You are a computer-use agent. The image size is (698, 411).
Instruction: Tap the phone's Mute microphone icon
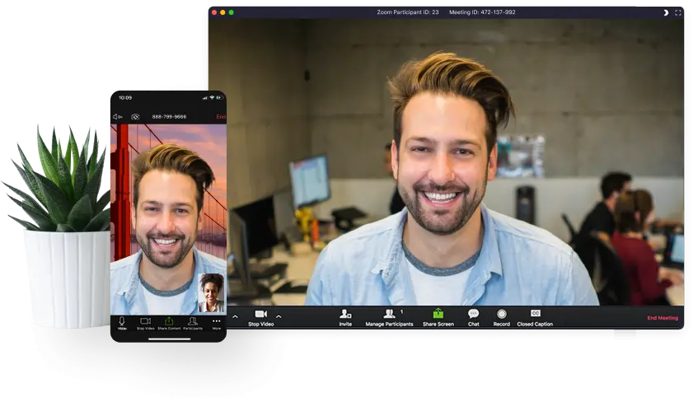[x=122, y=323]
